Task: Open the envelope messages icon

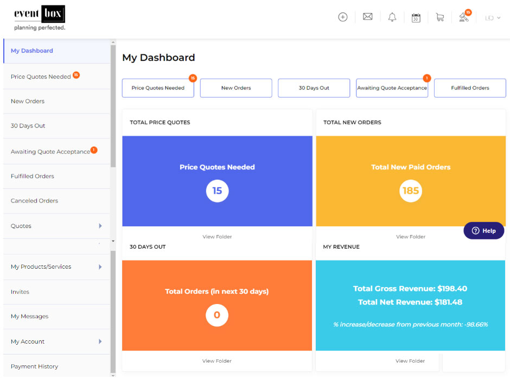Action: [367, 17]
